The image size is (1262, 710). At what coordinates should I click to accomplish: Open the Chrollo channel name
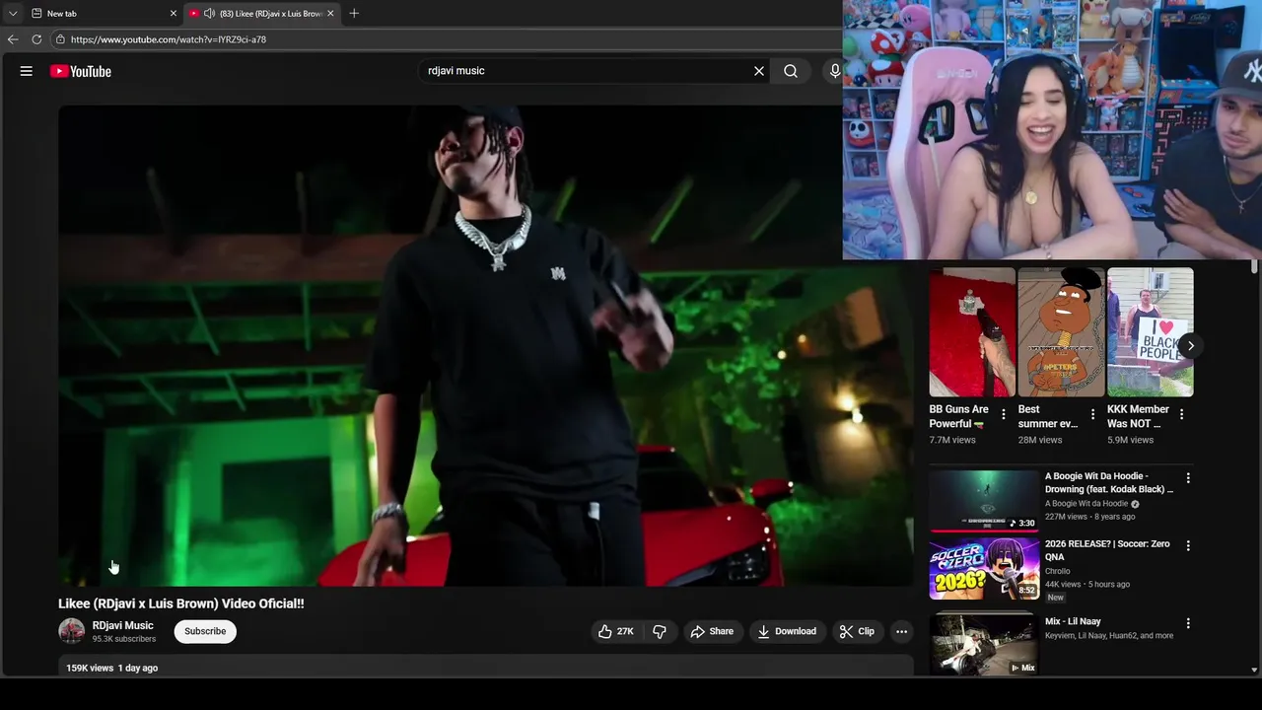pyautogui.click(x=1058, y=571)
